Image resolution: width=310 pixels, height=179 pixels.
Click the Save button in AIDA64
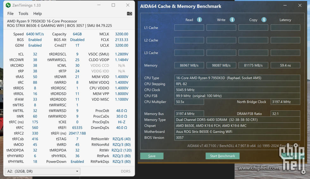tap(152, 156)
